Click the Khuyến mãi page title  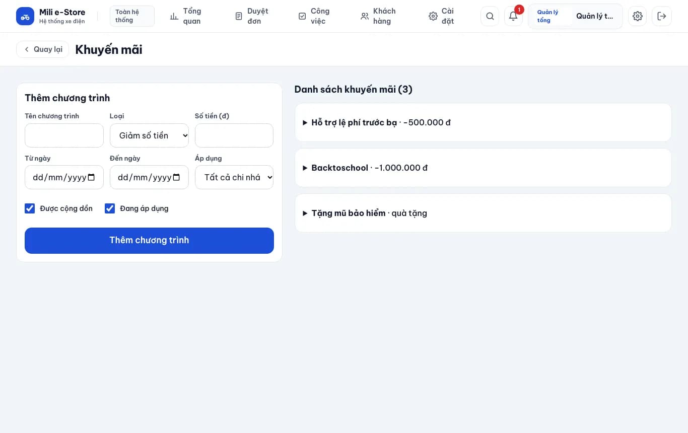[x=109, y=49]
